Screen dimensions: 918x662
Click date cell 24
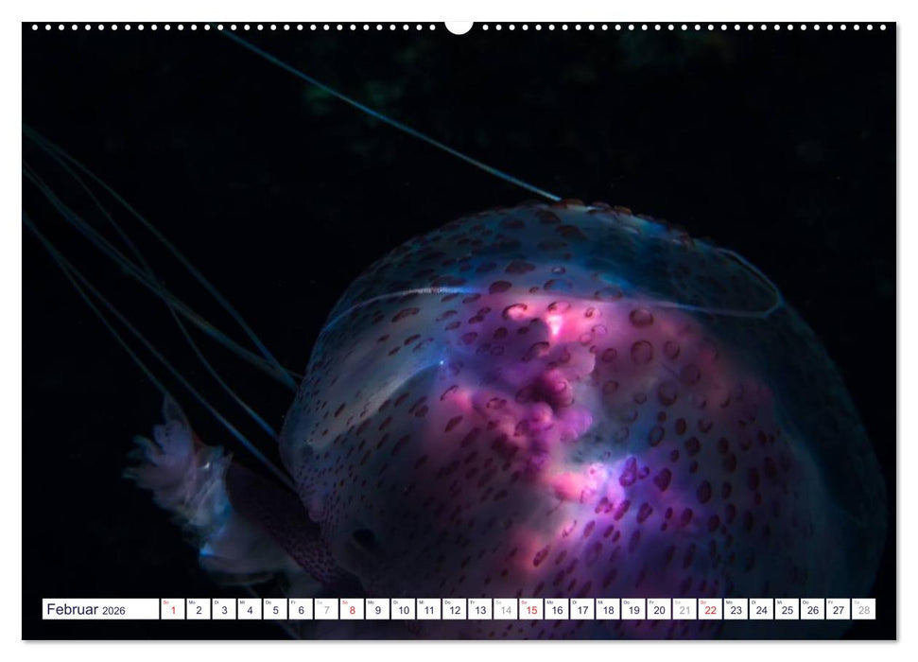[761, 610]
